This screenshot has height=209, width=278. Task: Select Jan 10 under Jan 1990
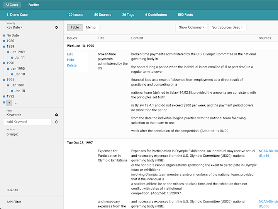pos(20,74)
